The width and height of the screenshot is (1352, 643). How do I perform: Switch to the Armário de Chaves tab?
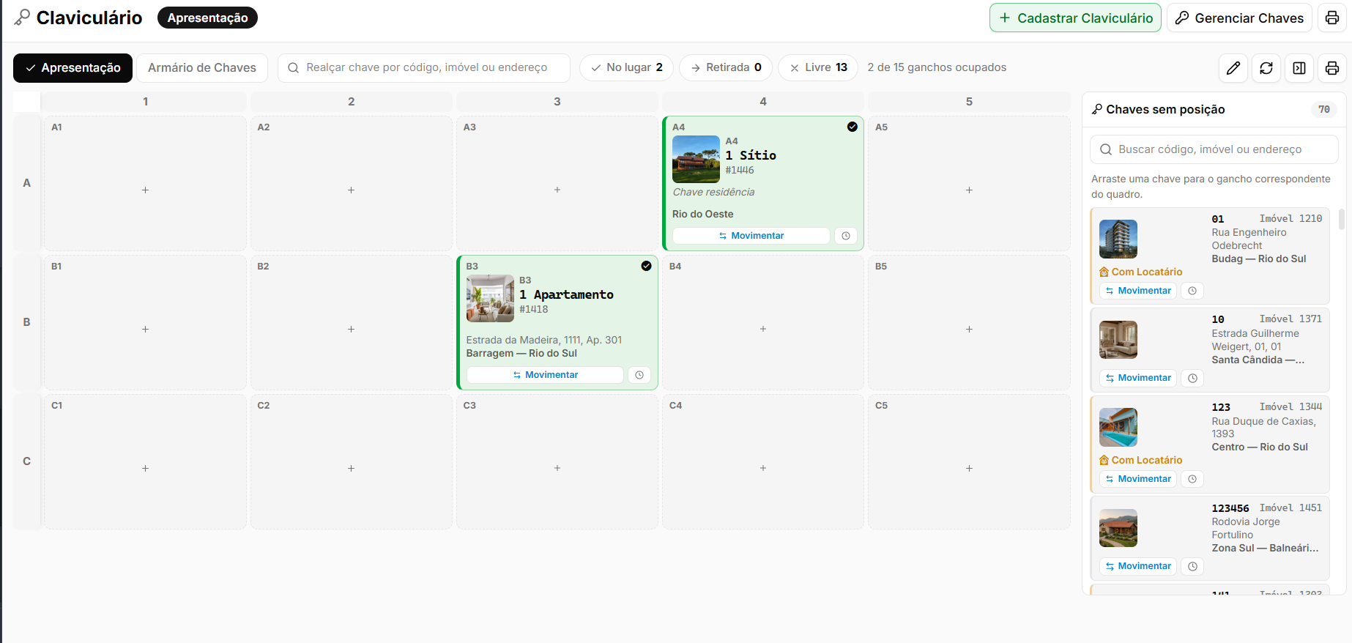point(202,68)
